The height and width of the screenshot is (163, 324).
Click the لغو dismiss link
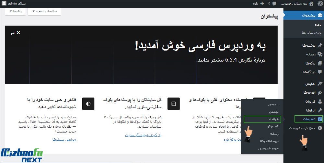[x=16, y=33]
